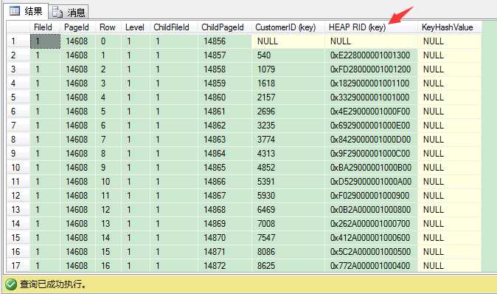Click ChildPageId cell 14856

click(225, 41)
